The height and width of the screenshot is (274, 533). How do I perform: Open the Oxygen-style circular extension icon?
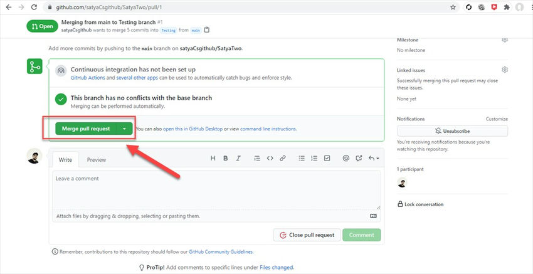click(469, 7)
